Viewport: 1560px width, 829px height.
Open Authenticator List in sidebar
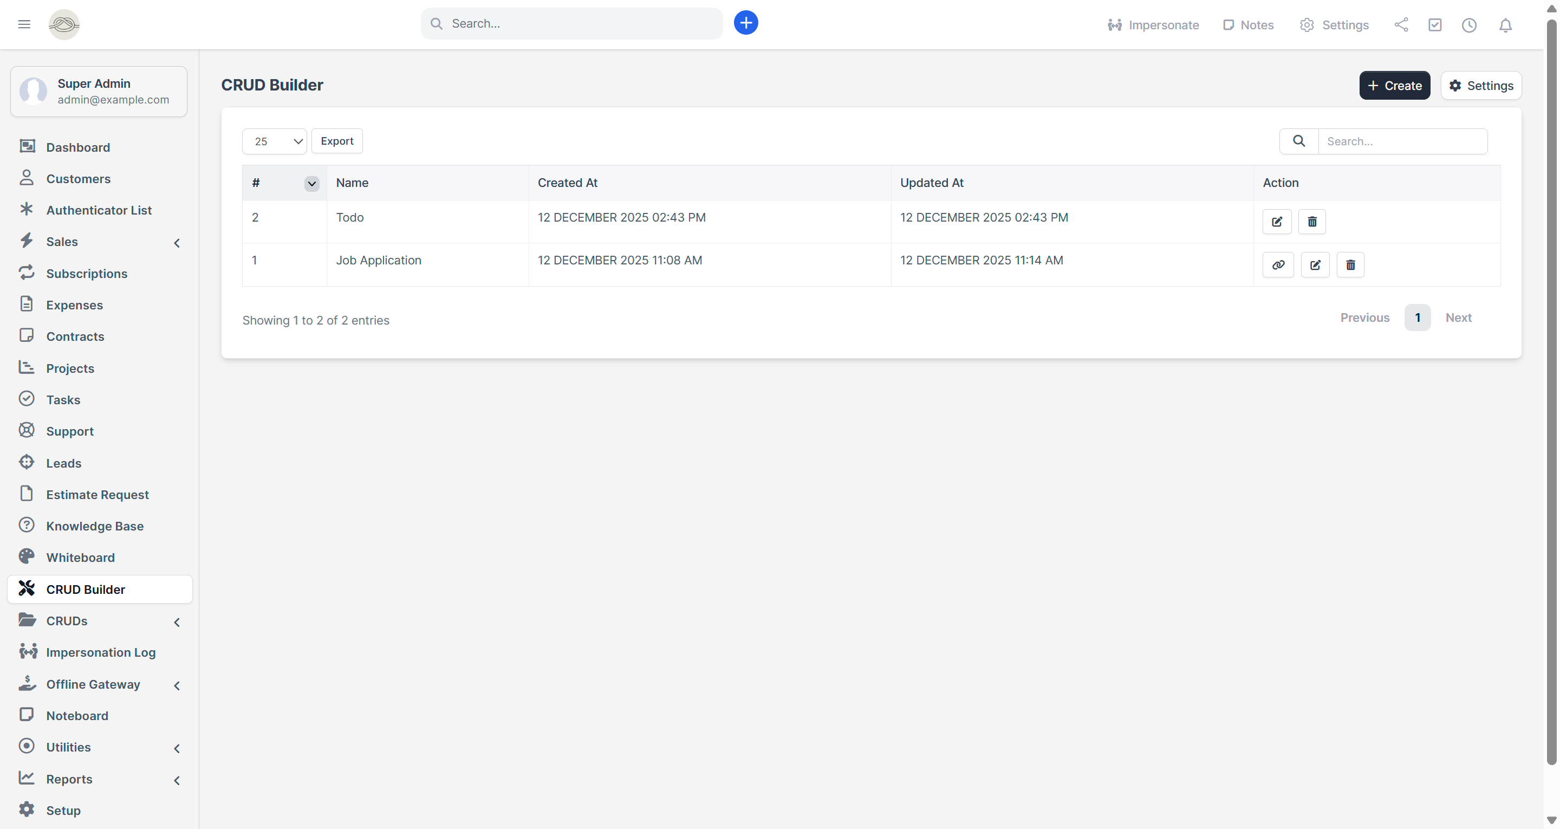click(x=100, y=210)
